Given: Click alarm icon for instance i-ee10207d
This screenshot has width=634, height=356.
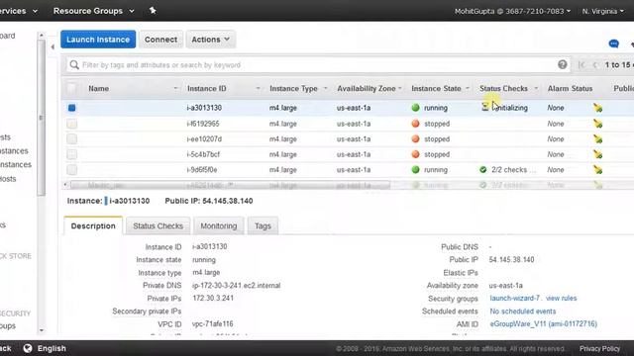Looking at the screenshot, I should click(x=597, y=138).
